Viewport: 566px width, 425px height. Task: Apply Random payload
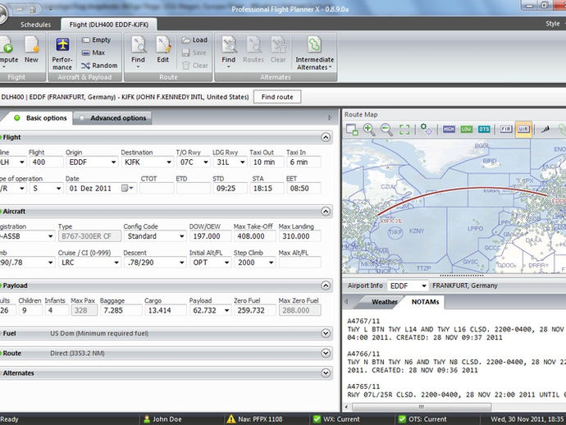(99, 66)
